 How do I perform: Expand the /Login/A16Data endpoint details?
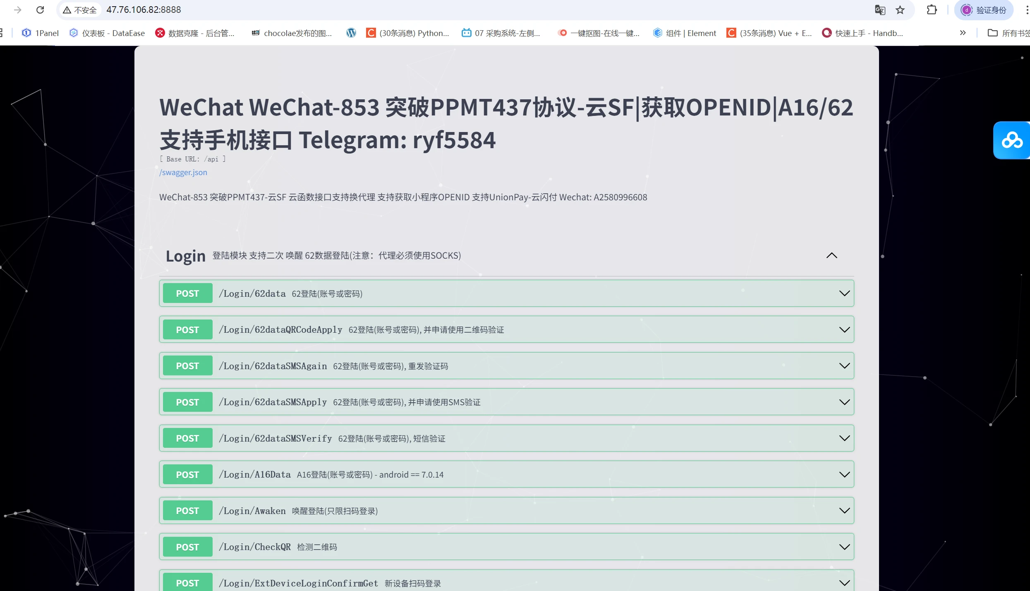tap(844, 474)
